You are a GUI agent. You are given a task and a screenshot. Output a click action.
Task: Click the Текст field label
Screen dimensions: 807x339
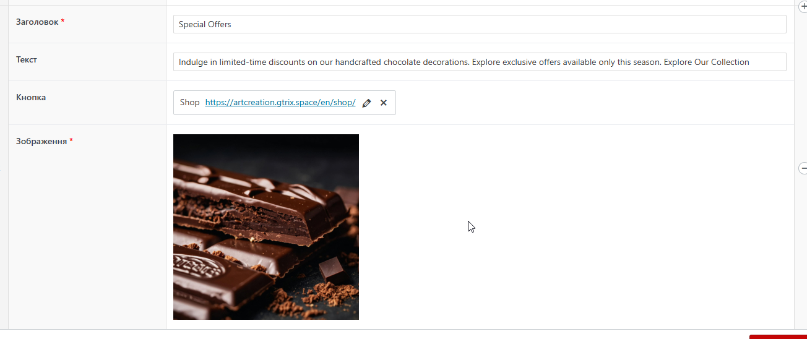coord(27,59)
